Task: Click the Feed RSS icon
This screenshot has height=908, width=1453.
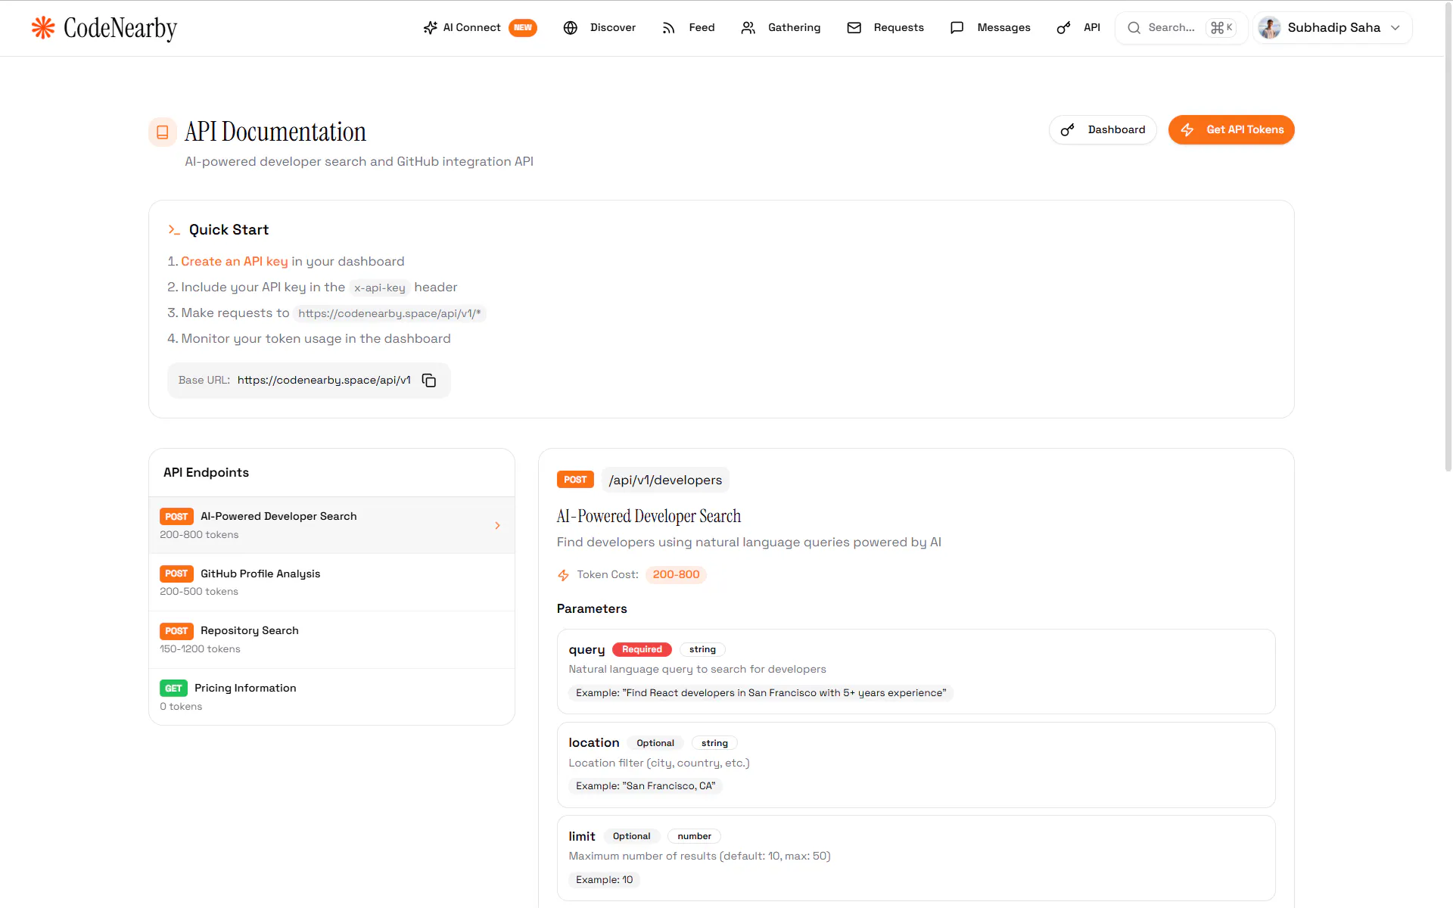Action: pos(669,28)
